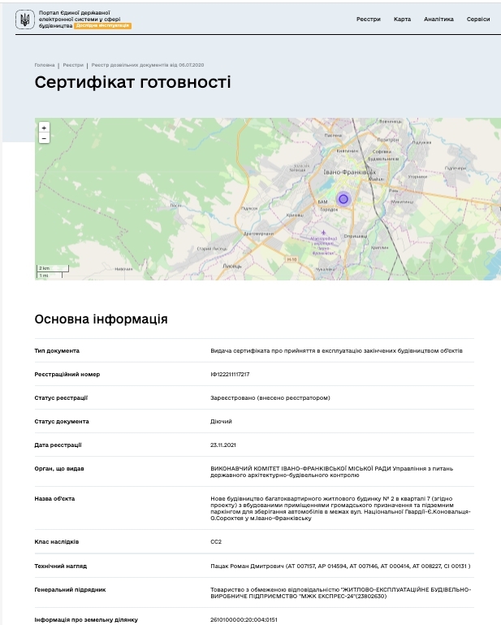Click the Технічний нагляд row label
501x625 pixels.
pyautogui.click(x=61, y=566)
